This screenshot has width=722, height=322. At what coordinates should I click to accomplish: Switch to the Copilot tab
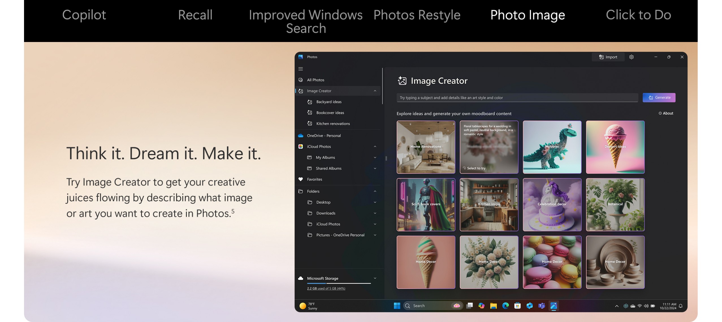pos(84,15)
